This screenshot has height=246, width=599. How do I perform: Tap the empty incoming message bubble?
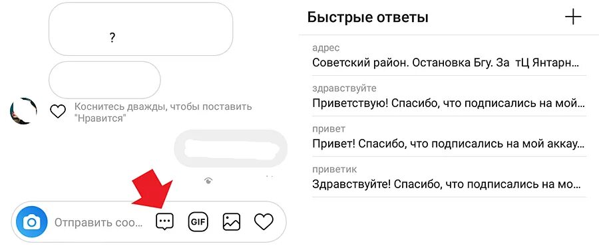click(x=104, y=80)
